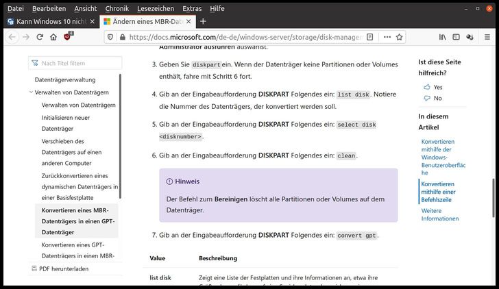Select 'Konvertieren eines MBR-Datenträgers in einen GPT' entry
The height and width of the screenshot is (289, 499).
coord(78,221)
